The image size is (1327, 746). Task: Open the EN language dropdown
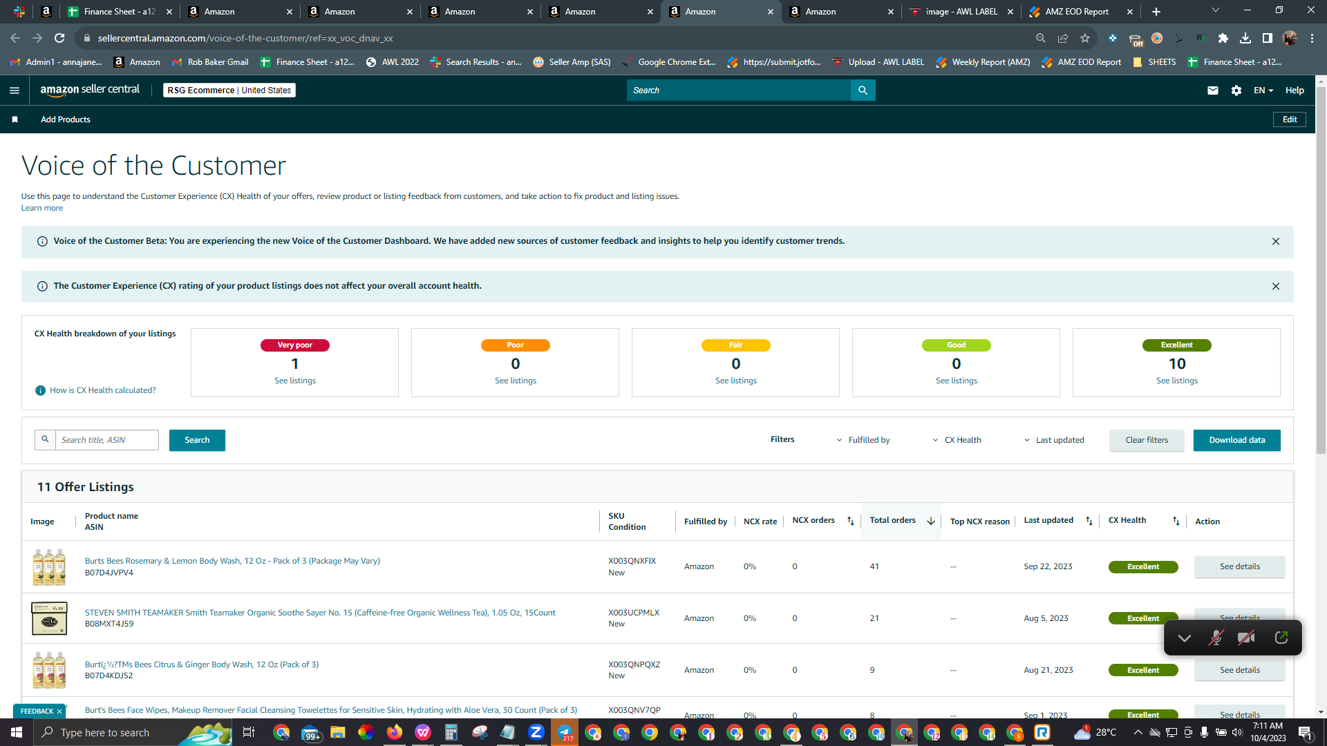pos(1263,90)
